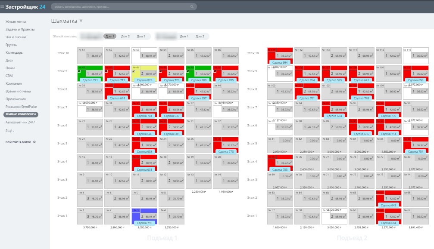Click checkmark icon in apartment №49 cell

click(188, 71)
